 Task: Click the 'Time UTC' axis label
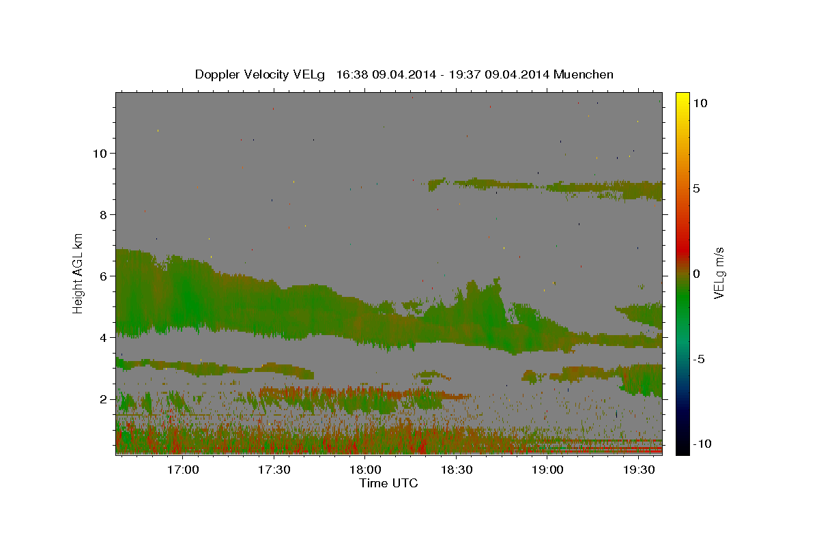(388, 483)
